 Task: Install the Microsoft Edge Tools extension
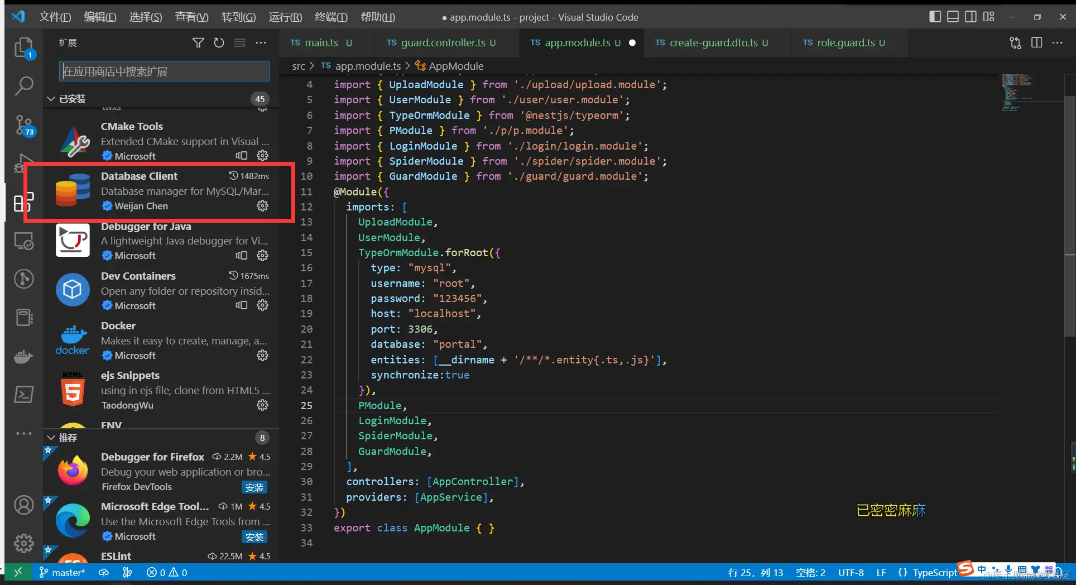(254, 537)
